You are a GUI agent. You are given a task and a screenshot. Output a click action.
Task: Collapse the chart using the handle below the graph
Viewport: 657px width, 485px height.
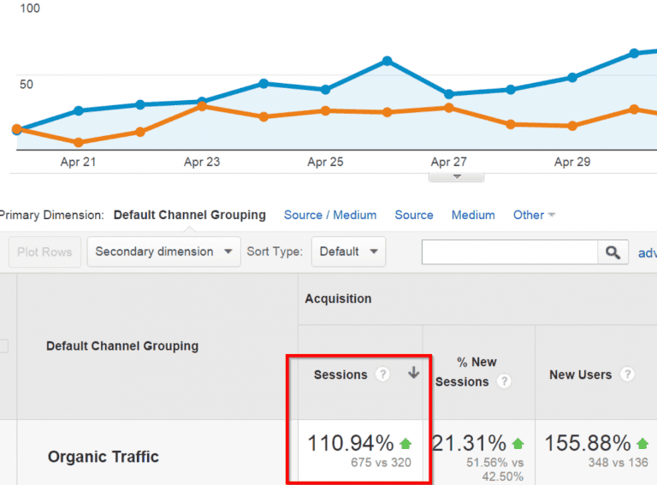(456, 176)
